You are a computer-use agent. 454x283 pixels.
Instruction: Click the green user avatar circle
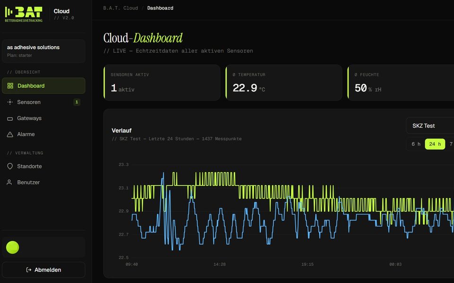pos(12,248)
